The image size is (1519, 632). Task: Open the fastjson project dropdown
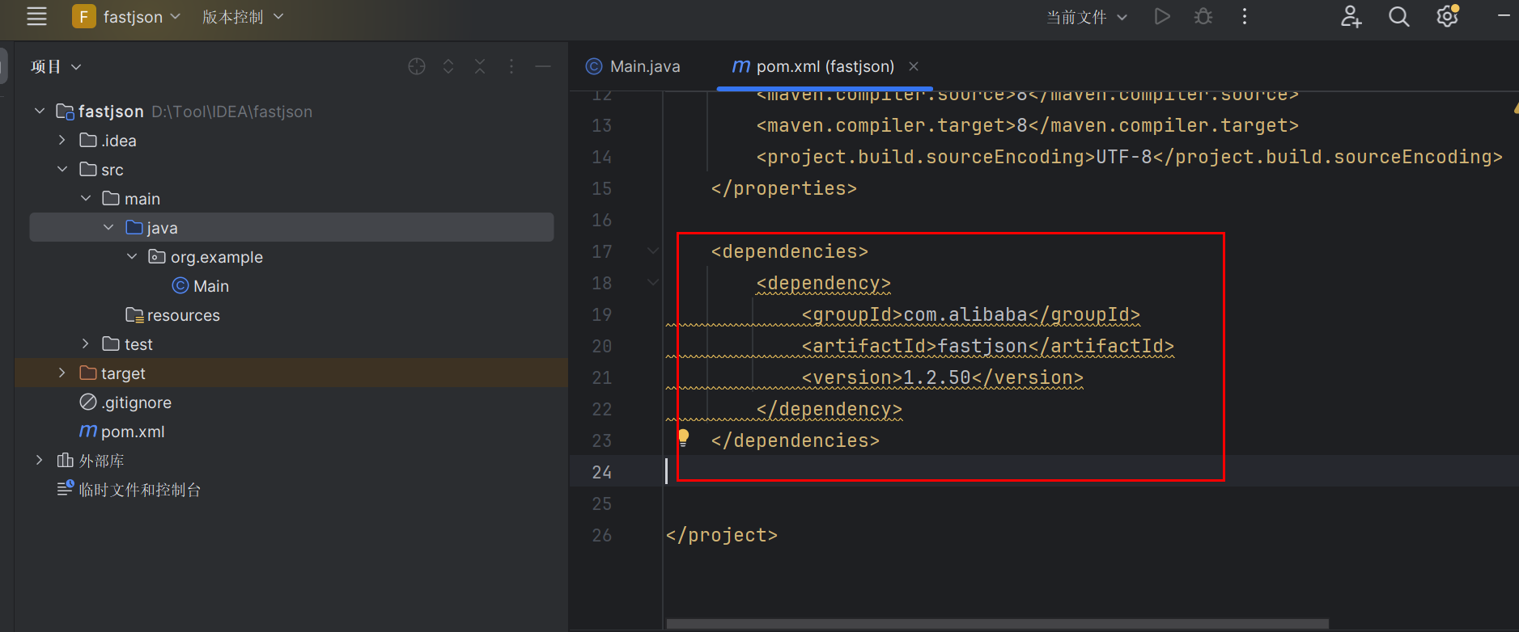pyautogui.click(x=126, y=16)
